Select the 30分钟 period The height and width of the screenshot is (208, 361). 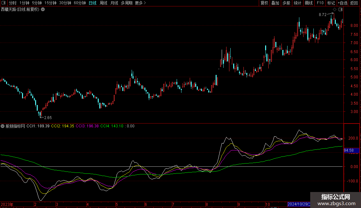65,3
